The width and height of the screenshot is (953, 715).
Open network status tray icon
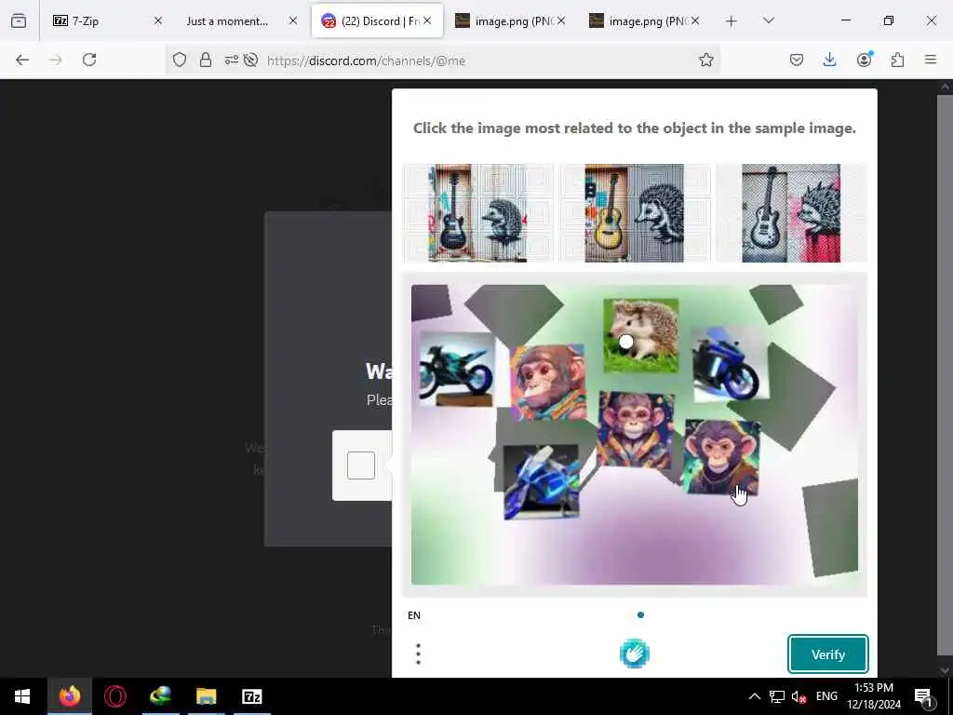(777, 696)
